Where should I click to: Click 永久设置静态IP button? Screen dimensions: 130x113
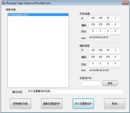[x=83, y=104]
